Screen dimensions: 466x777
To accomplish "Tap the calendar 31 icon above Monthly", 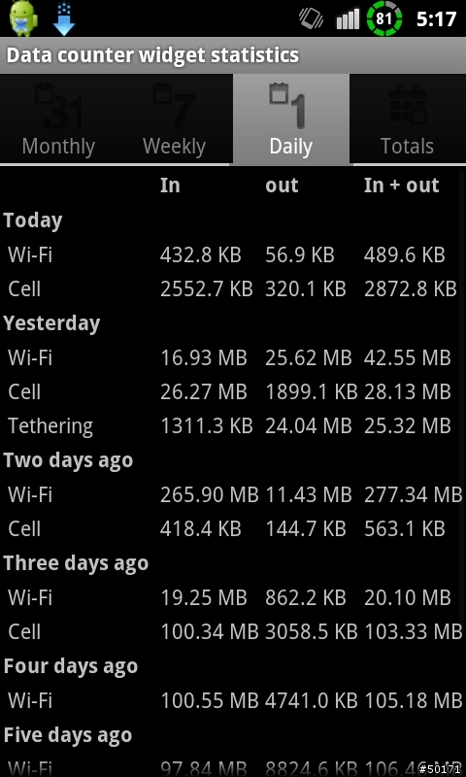I will (x=58, y=106).
